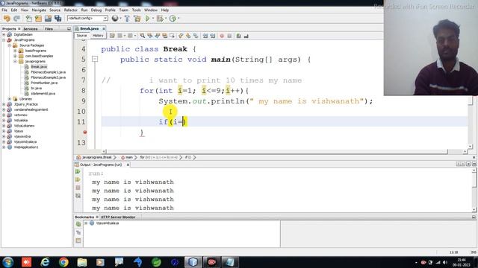Viewport: 478px width, 268px height.
Task: Select Break.java in the project tree
Action: (39, 66)
